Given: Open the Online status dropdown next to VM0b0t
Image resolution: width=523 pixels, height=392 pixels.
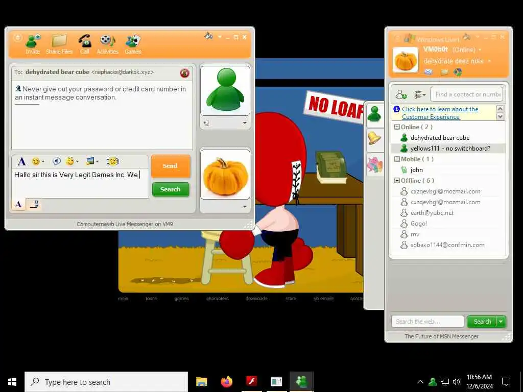Looking at the screenshot, I should pos(480,50).
